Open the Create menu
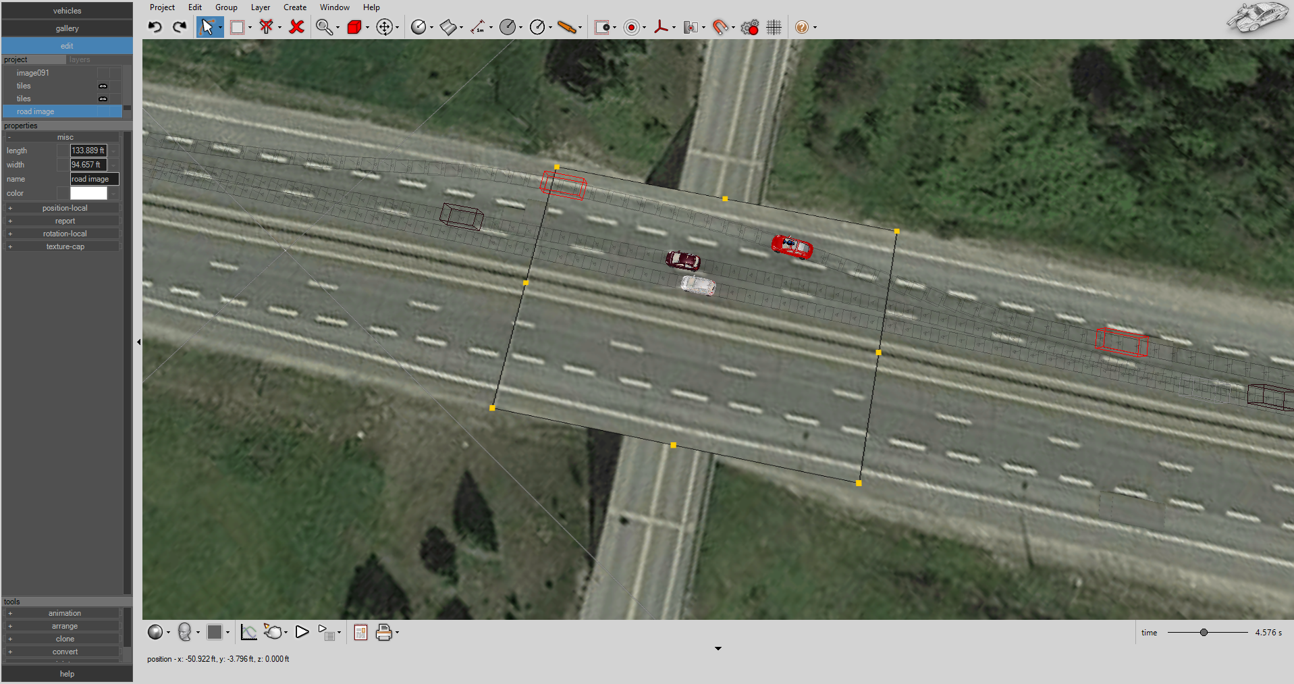Viewport: 1294px width, 684px height. click(295, 7)
